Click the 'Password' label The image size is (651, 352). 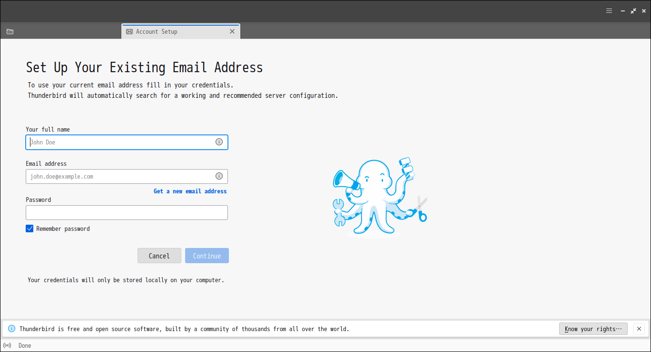click(38, 200)
